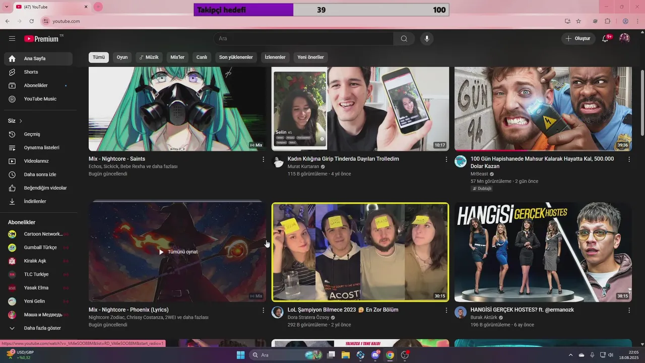Open MrBeast channel avatar
Viewport: 645px width, 363px height.
(x=461, y=161)
